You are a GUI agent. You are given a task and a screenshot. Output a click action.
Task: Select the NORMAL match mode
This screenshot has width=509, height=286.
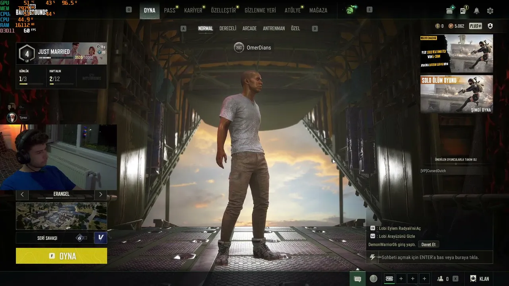[206, 29]
